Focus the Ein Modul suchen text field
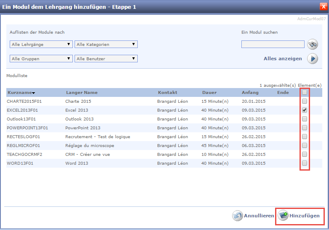 [273, 44]
